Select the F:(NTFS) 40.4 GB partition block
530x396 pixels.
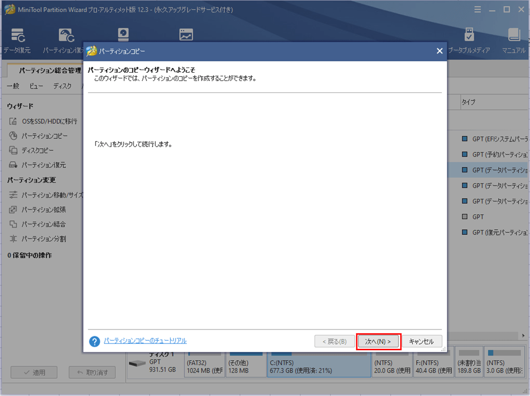click(x=434, y=365)
